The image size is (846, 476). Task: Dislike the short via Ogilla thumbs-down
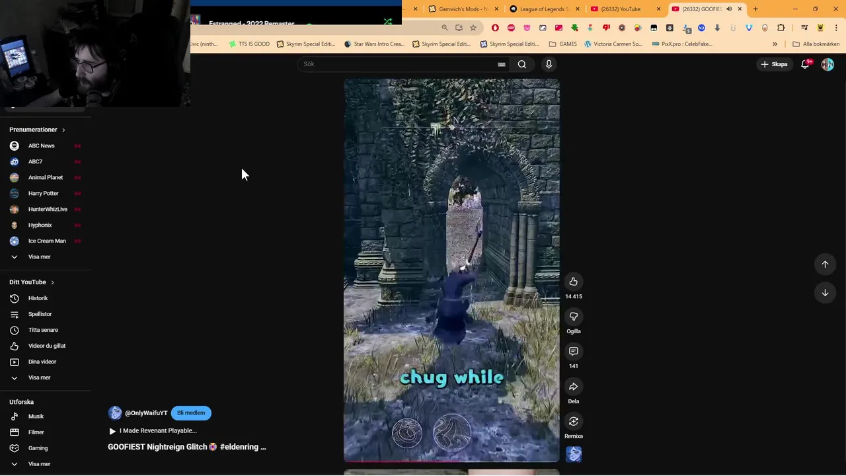tap(574, 317)
